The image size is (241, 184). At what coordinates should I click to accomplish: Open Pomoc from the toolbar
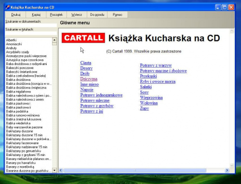click(118, 14)
